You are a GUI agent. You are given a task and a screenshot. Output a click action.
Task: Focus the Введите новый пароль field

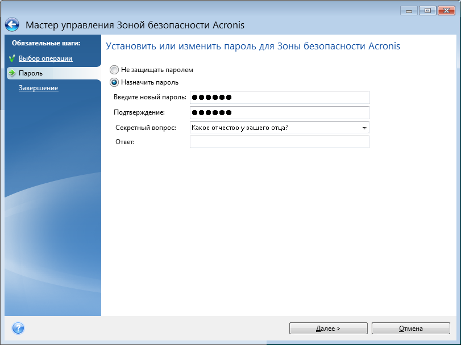(279, 97)
